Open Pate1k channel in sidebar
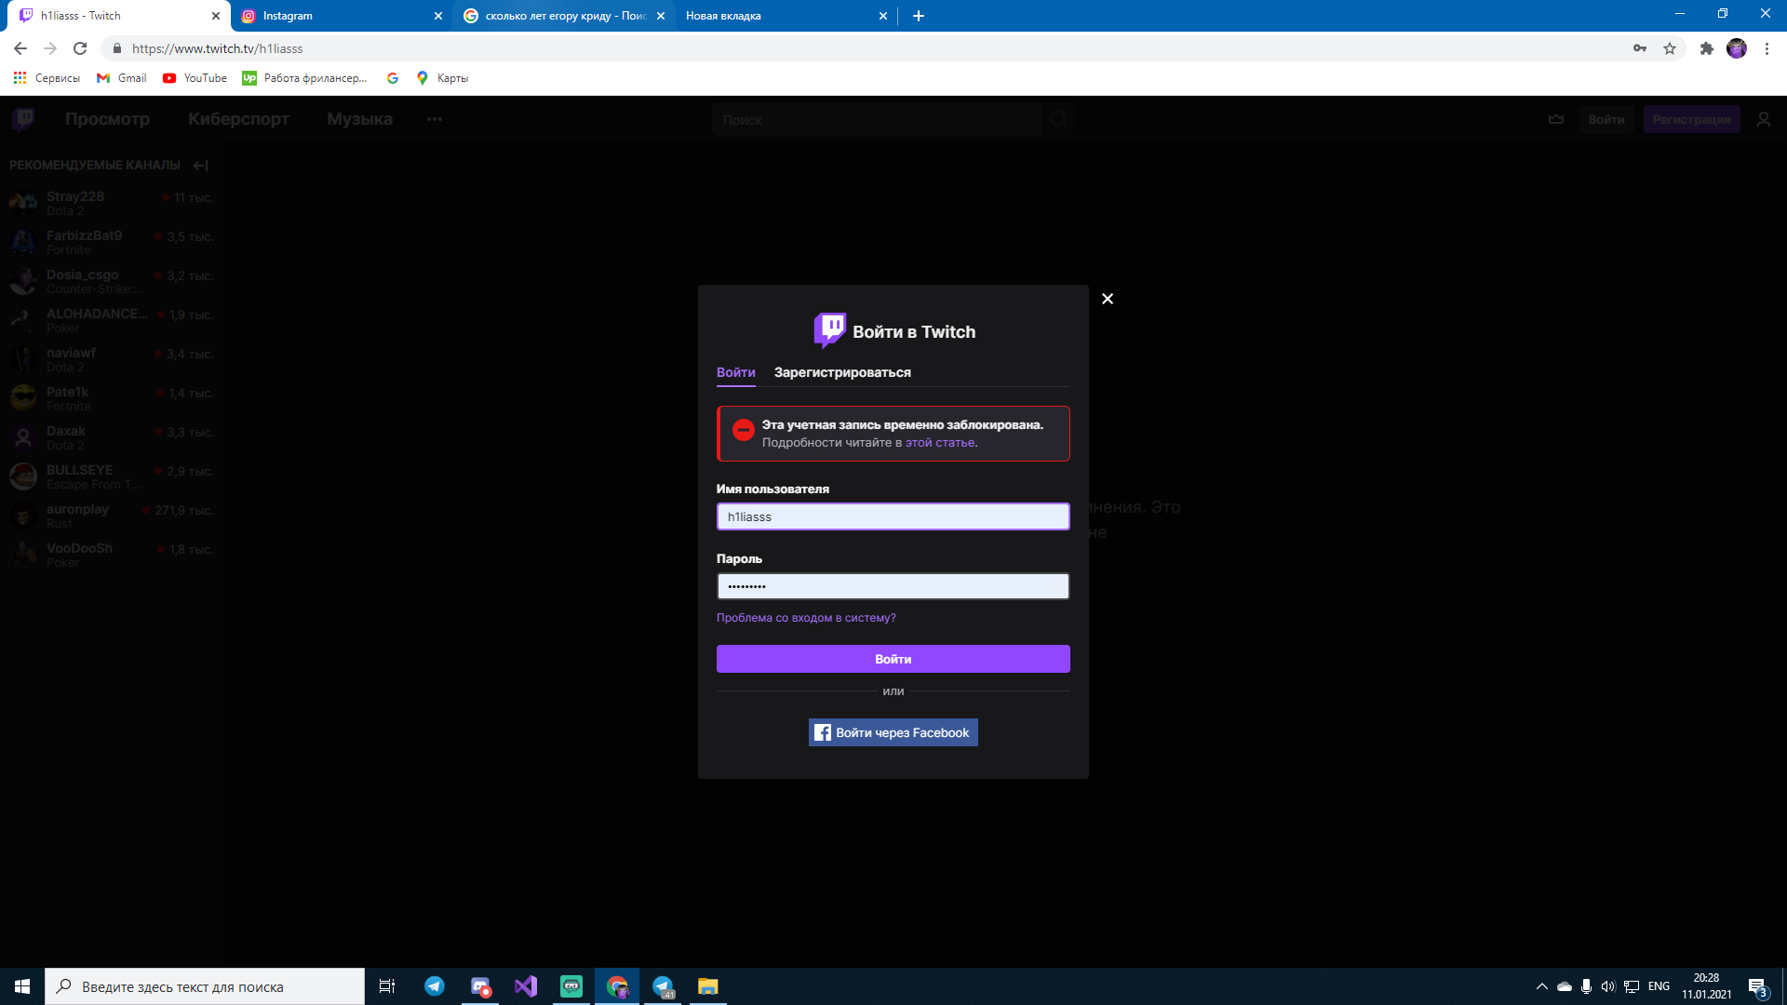Image resolution: width=1787 pixels, height=1005 pixels. [x=112, y=398]
